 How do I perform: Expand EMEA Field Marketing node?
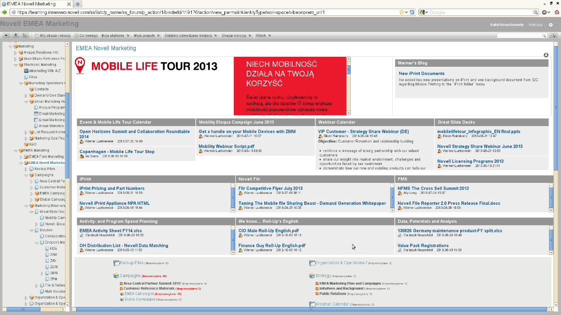21,157
